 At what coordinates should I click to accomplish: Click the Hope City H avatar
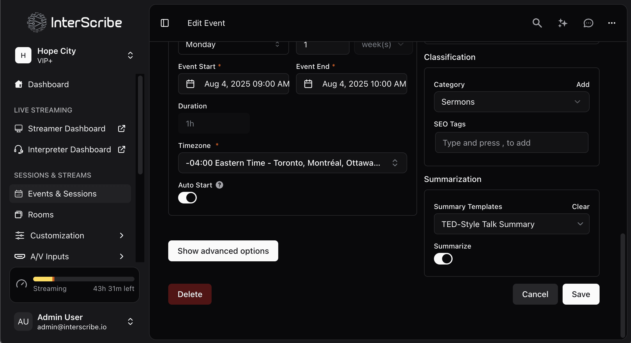coord(23,55)
